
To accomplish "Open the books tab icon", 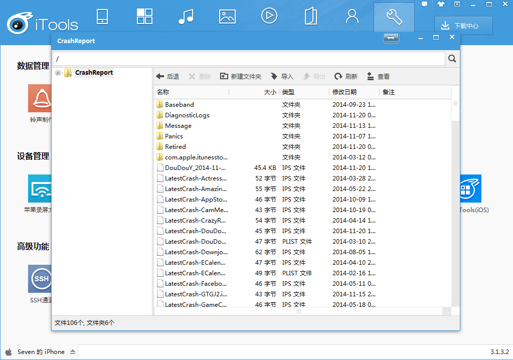I will tap(311, 17).
